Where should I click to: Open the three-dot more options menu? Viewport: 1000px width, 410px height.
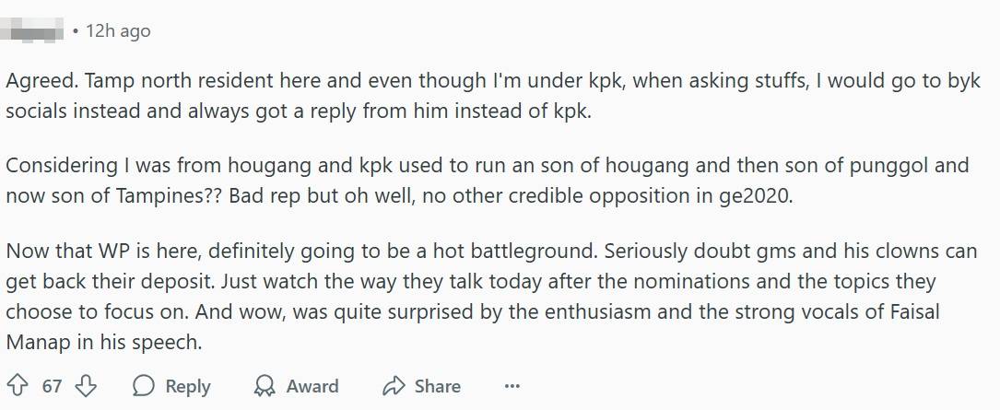512,386
